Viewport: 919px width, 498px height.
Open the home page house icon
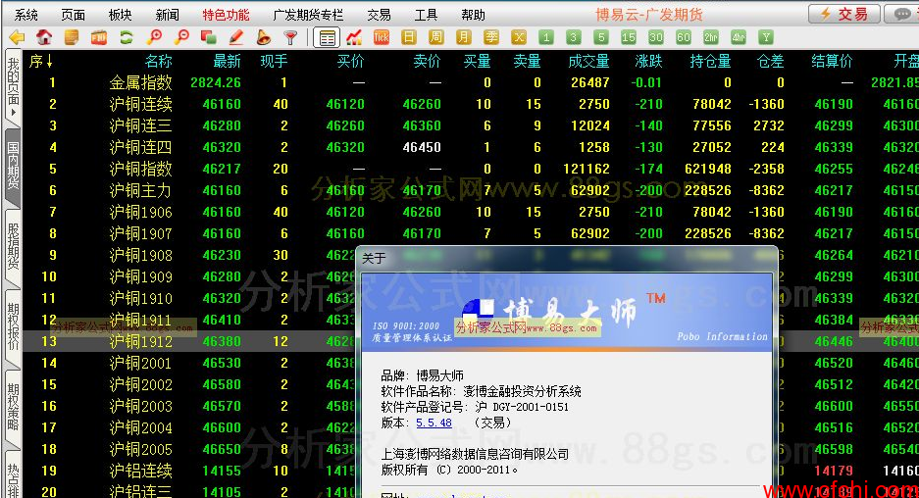coord(44,37)
